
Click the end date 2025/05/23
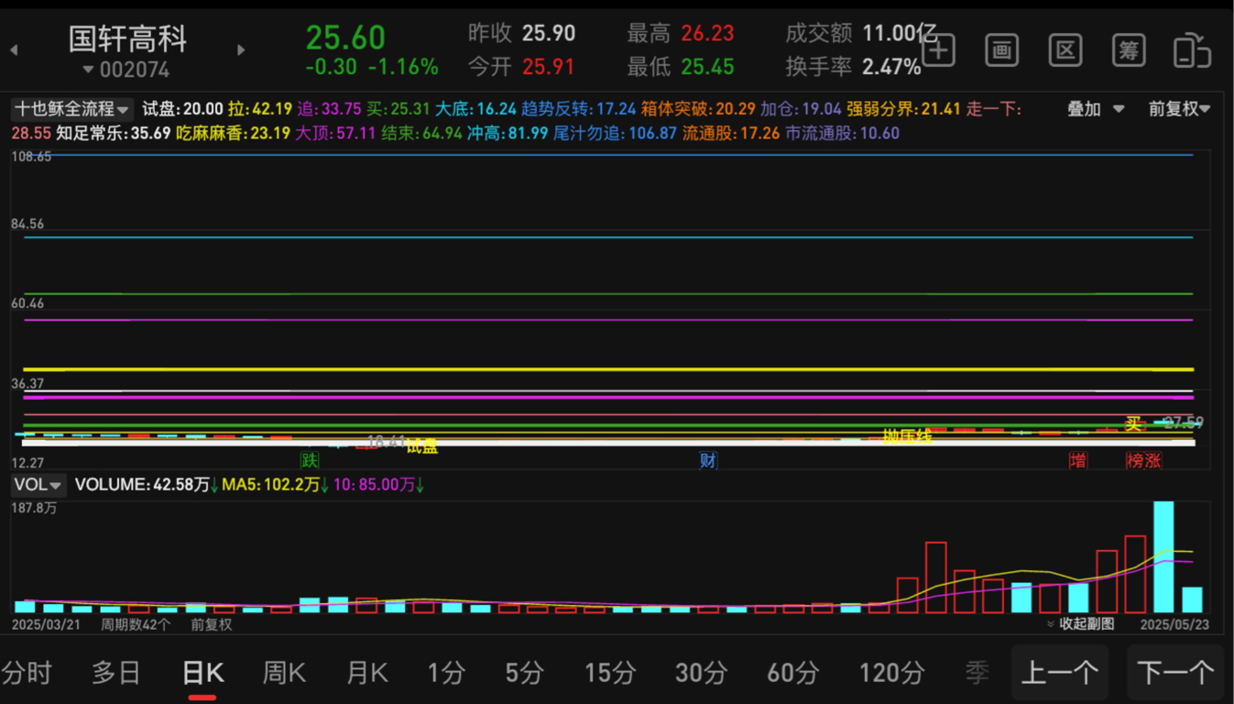pyautogui.click(x=1174, y=624)
